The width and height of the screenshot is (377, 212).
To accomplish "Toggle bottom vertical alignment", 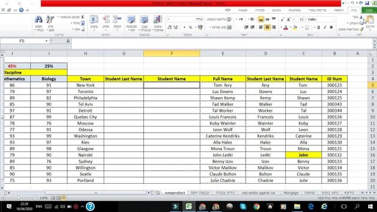I will point(261,19).
